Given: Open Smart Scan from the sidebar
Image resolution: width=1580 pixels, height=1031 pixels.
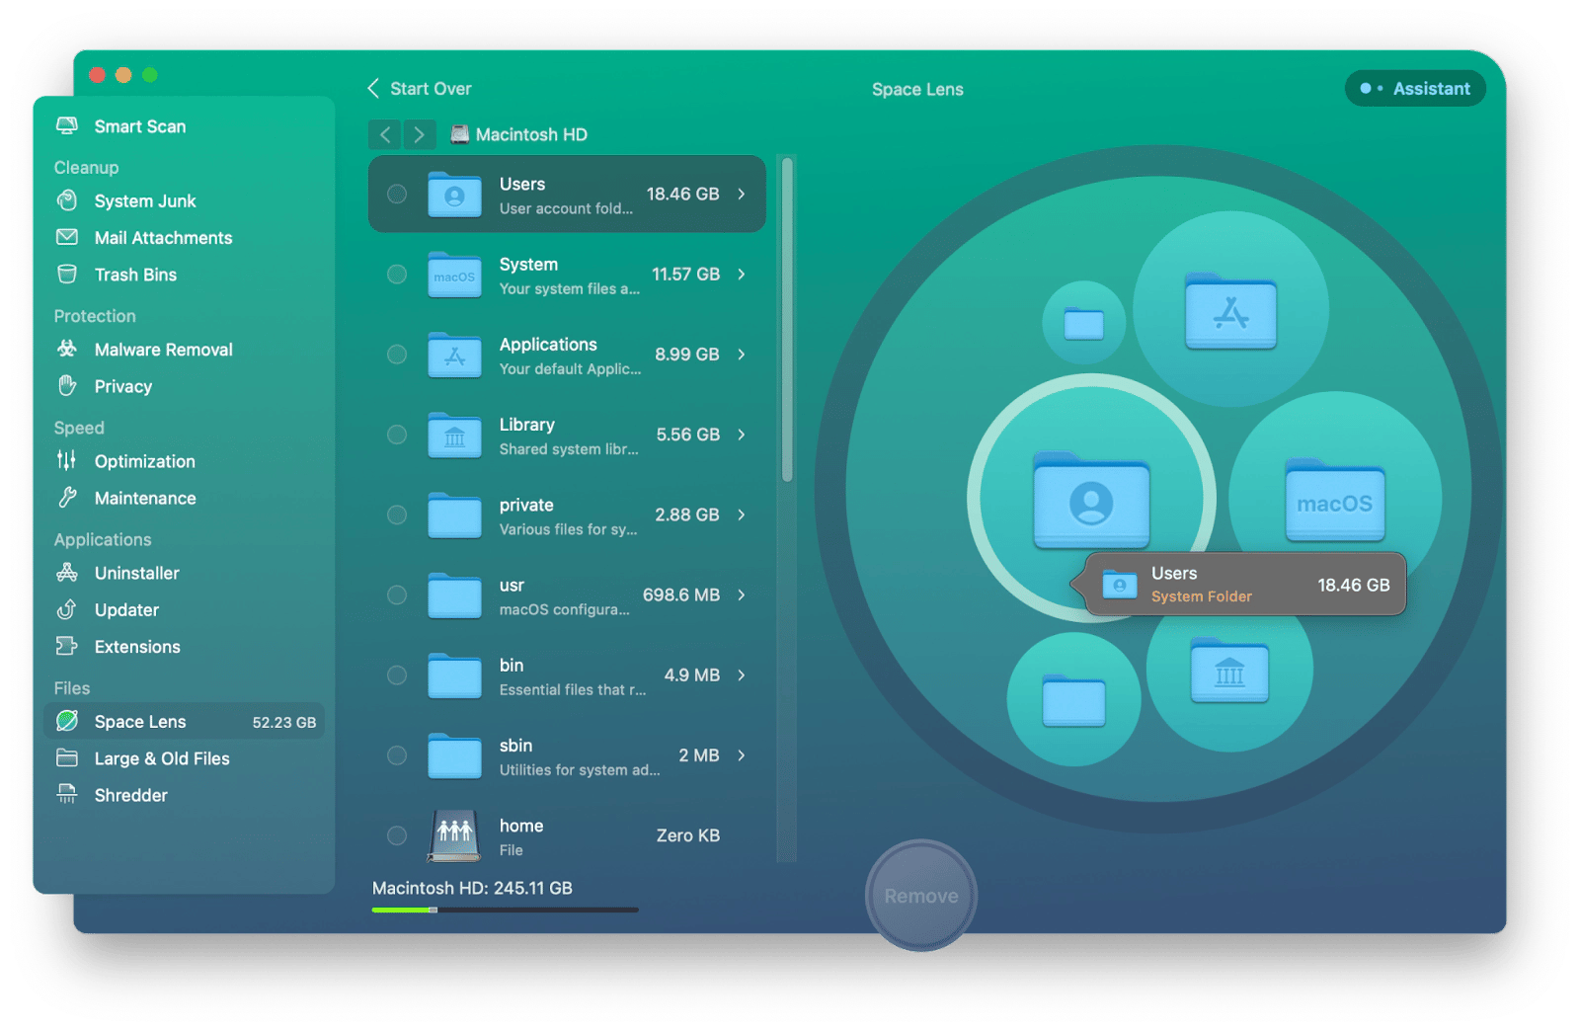Looking at the screenshot, I should tap(184, 125).
